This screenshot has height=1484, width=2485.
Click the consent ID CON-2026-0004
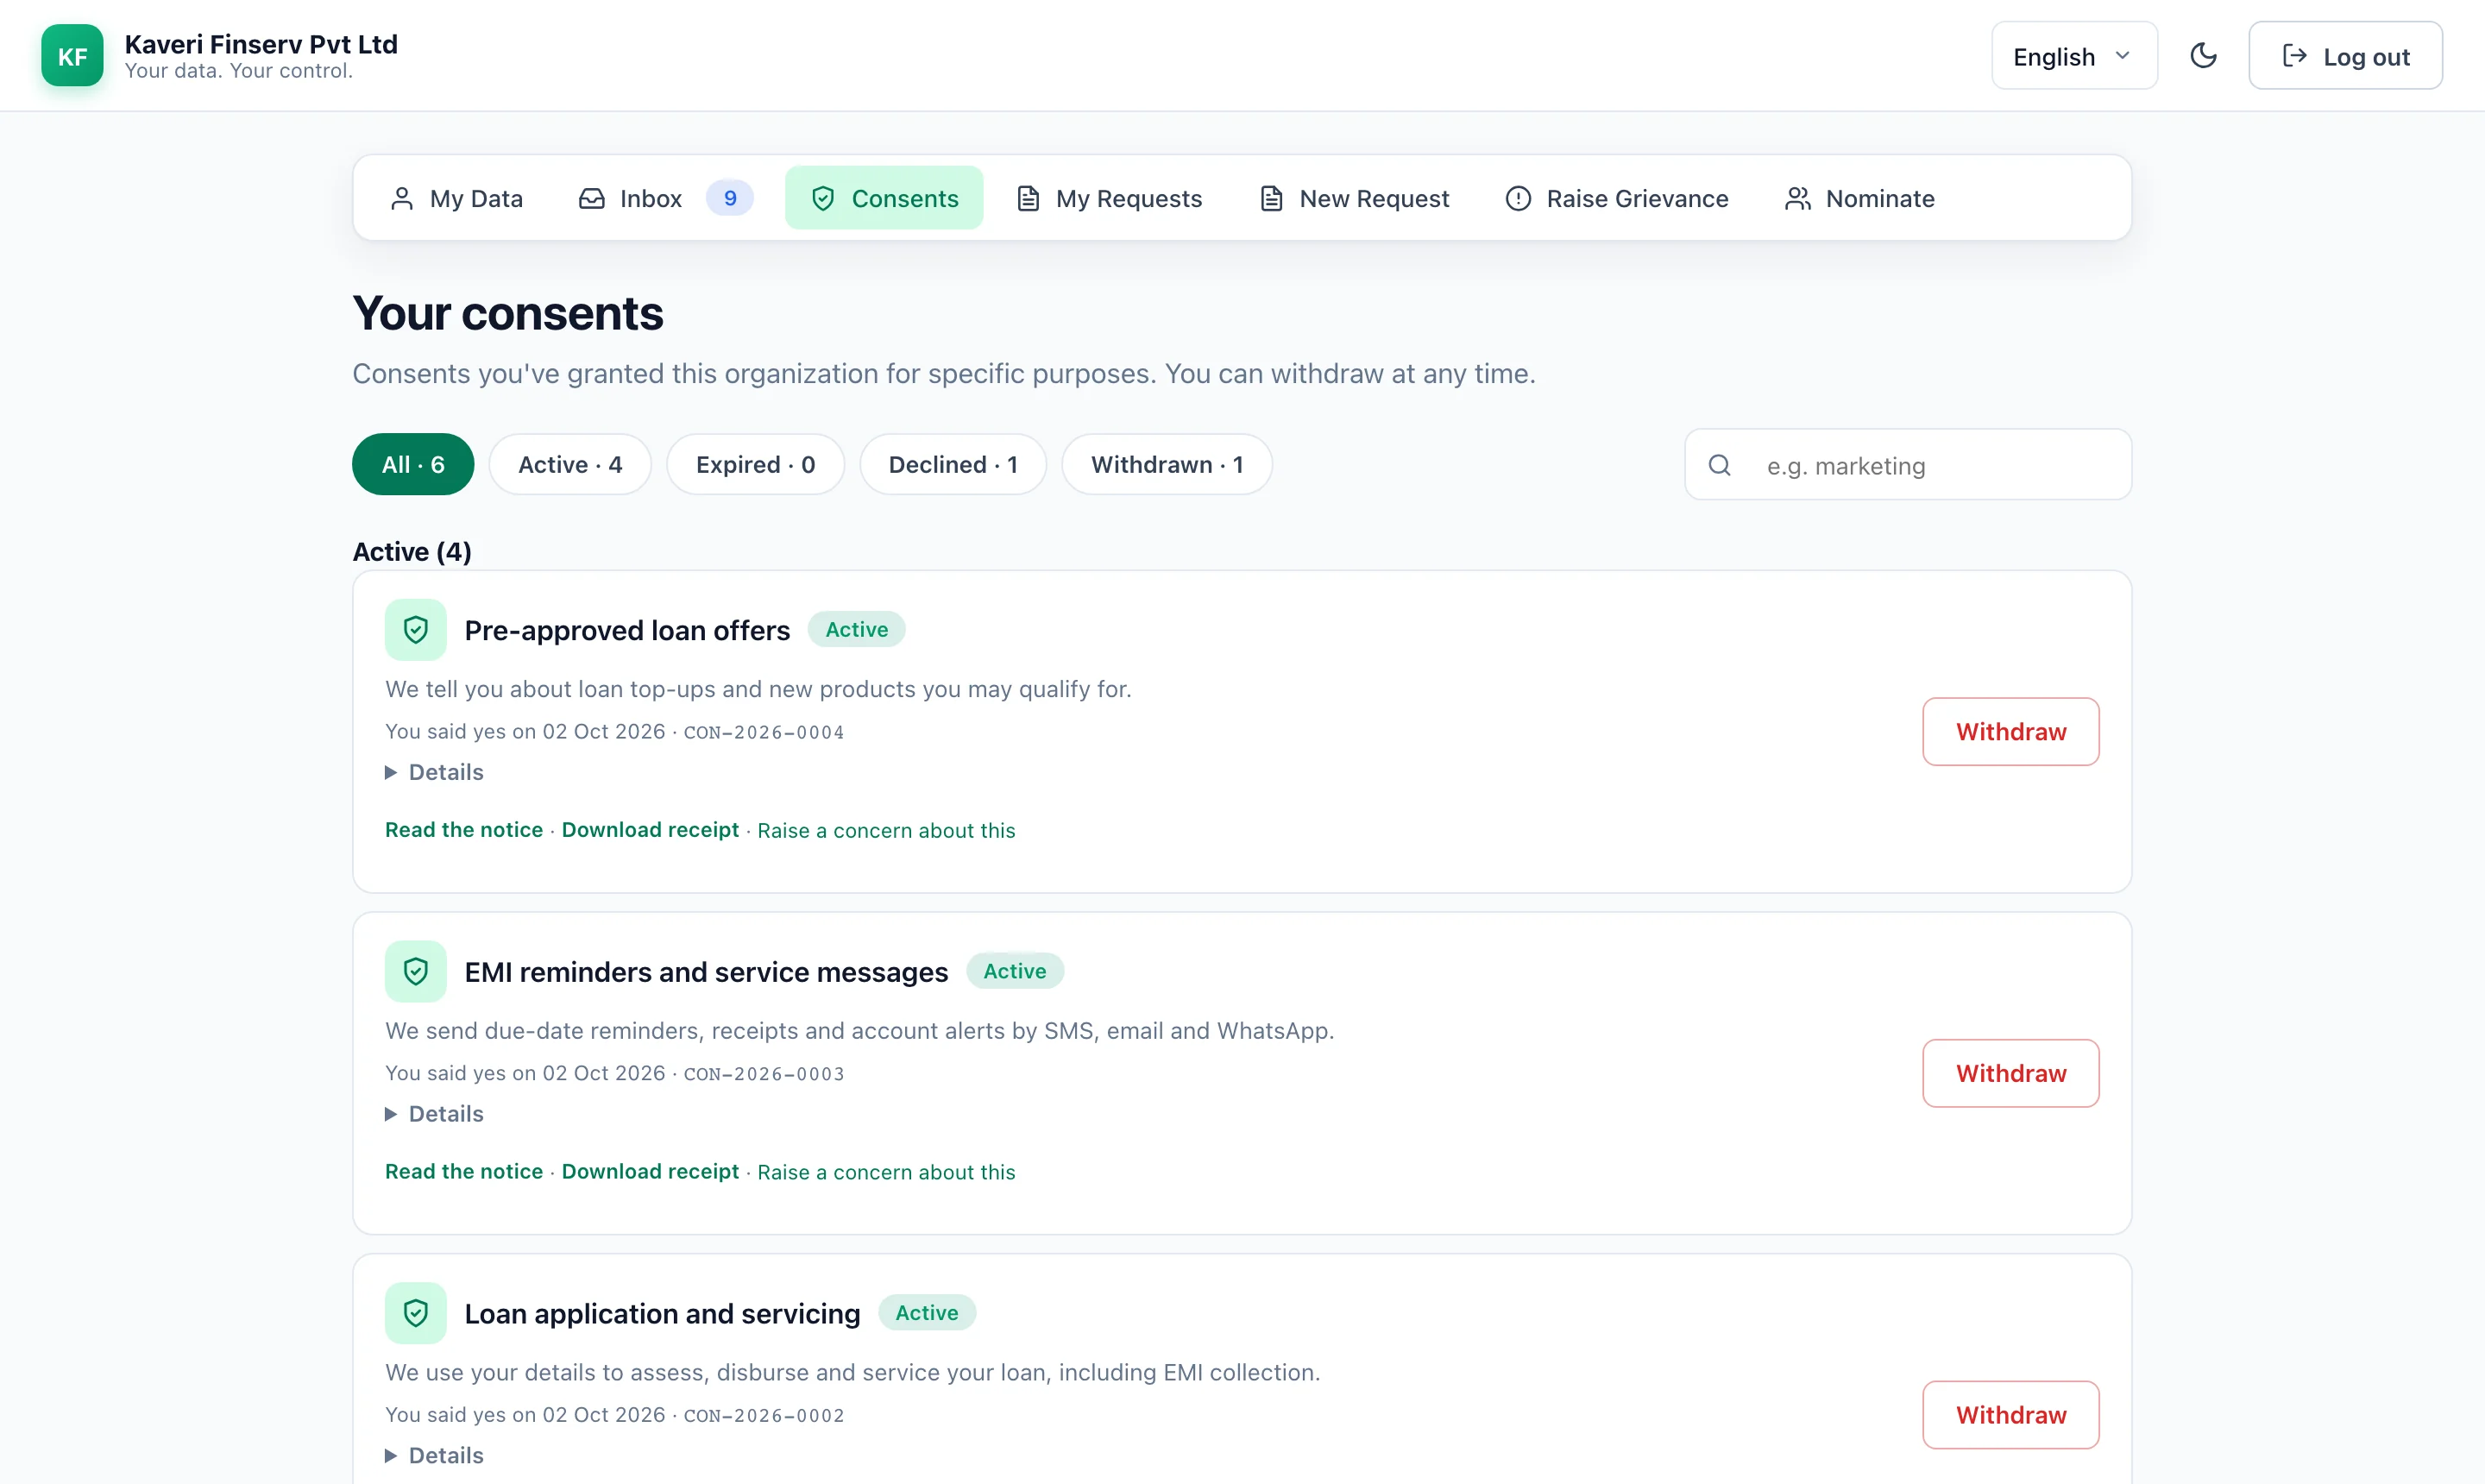[x=763, y=732]
